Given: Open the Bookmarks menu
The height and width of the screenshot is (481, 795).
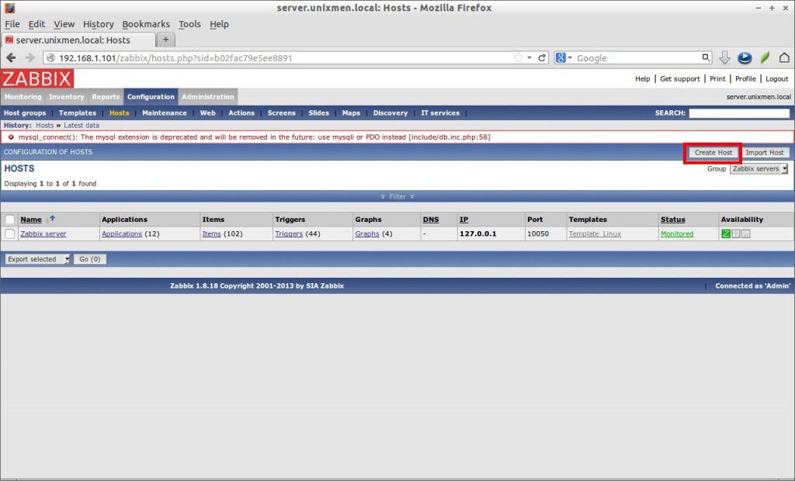Looking at the screenshot, I should coord(146,24).
